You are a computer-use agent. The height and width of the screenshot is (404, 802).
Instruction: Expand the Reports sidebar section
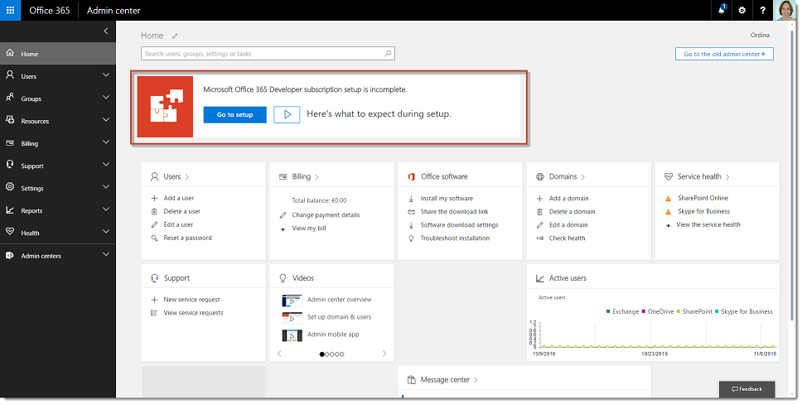coord(106,209)
